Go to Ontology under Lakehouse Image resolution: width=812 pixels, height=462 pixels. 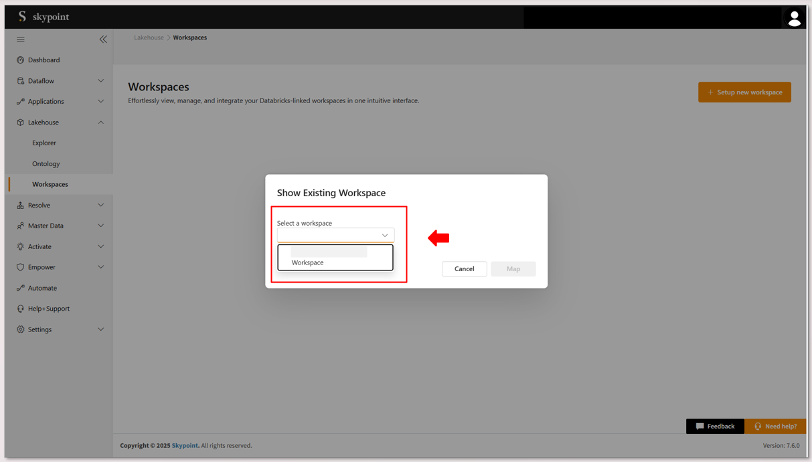point(46,163)
